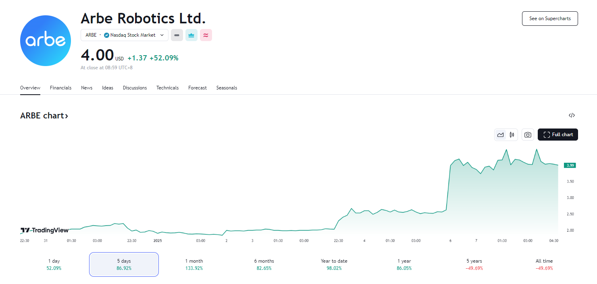
Task: Go to the Seasonals tab
Action: point(227,88)
